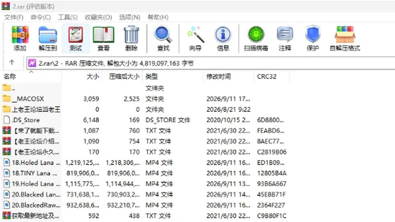This screenshot has width=395, height=222.
Task: Click CRC32 value 2364F227
Action: coord(271,205)
